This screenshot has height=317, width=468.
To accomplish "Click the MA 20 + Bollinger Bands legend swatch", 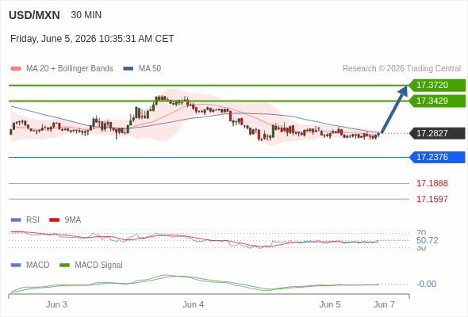I will tap(16, 69).
